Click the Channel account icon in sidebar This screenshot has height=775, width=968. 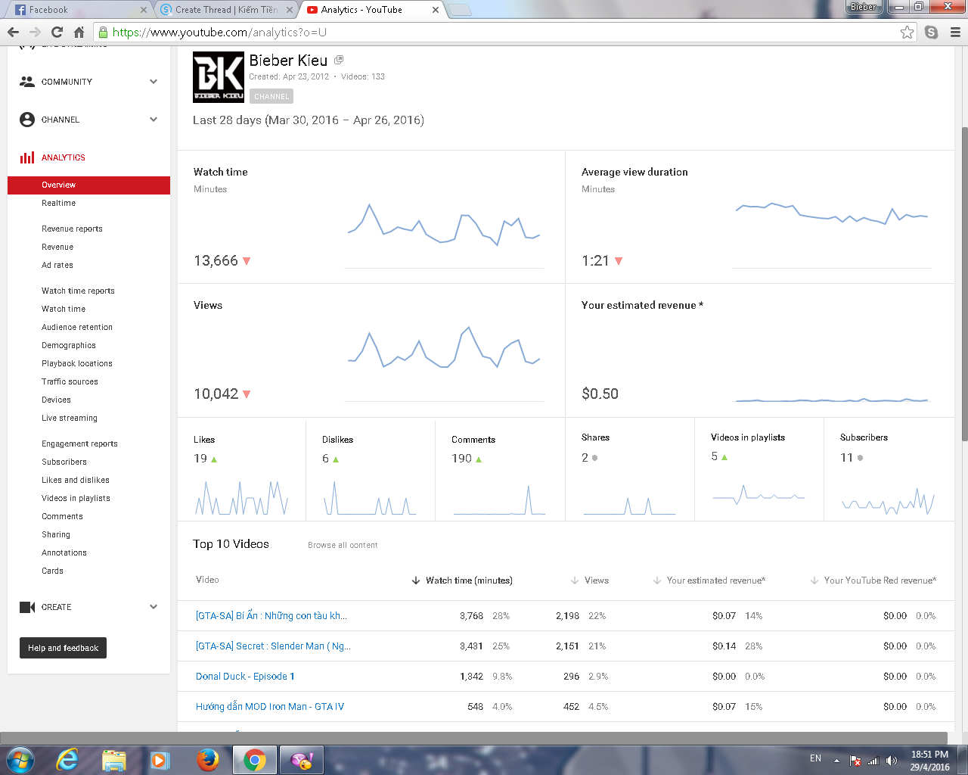27,120
